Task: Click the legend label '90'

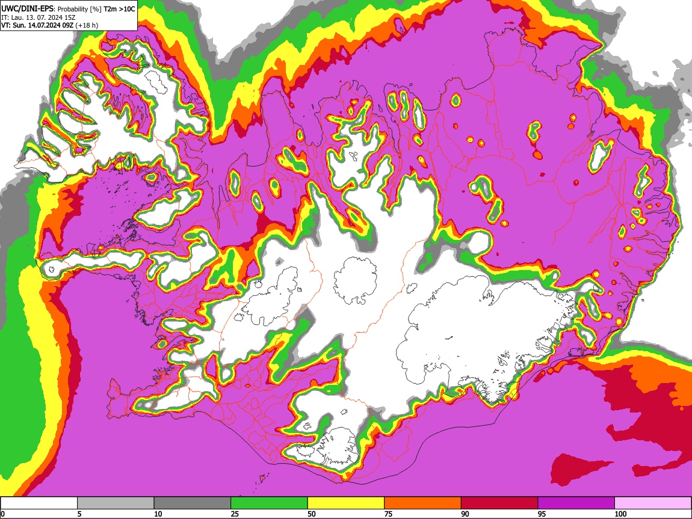Action: point(466,514)
